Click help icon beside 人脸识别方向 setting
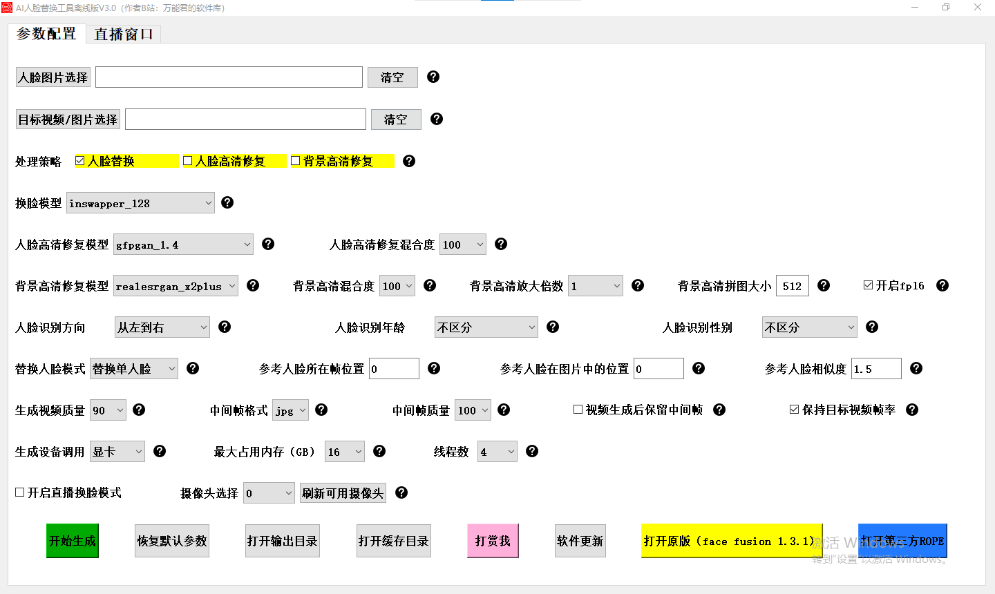Viewport: 995px width, 594px height. tap(225, 327)
